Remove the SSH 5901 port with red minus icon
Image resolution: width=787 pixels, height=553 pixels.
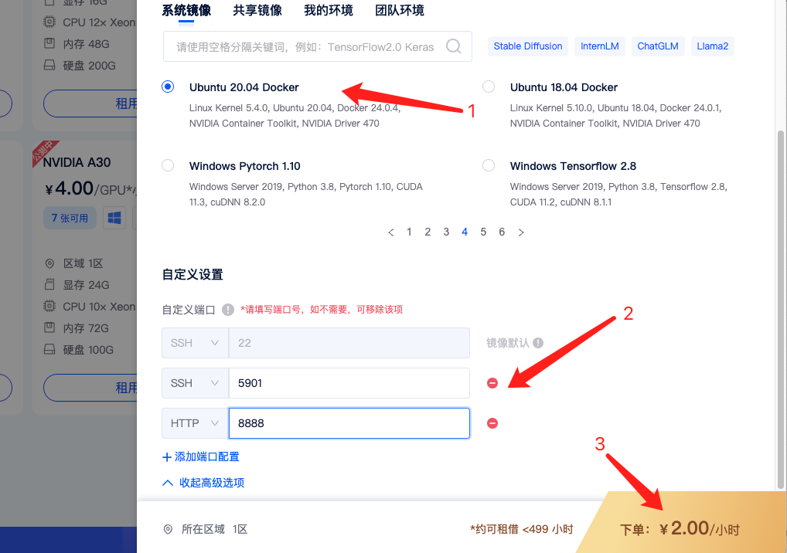click(492, 383)
